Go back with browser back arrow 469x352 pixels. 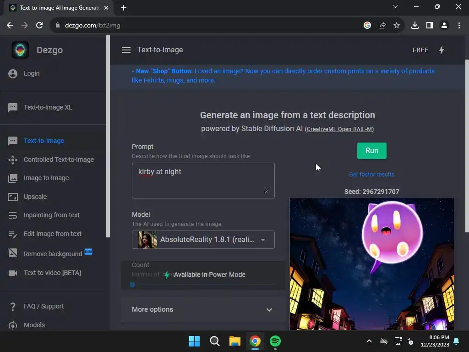(10, 26)
